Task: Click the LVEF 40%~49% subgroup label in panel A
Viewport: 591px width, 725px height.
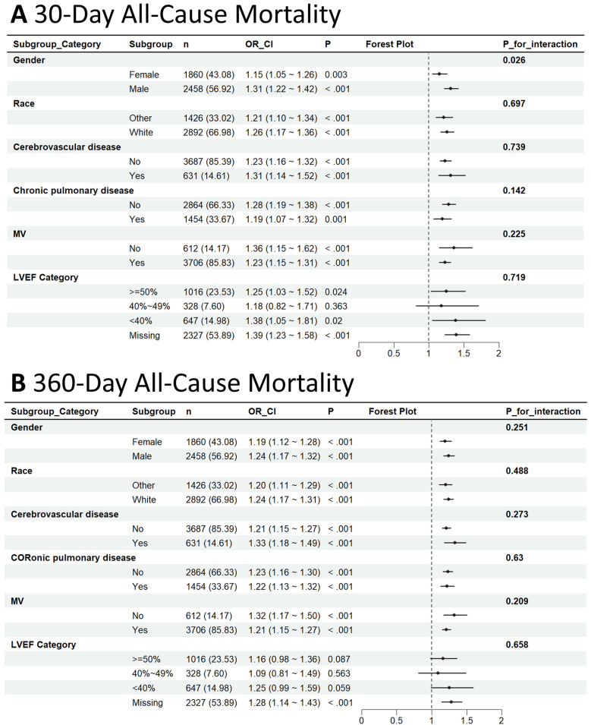Action: click(x=149, y=306)
